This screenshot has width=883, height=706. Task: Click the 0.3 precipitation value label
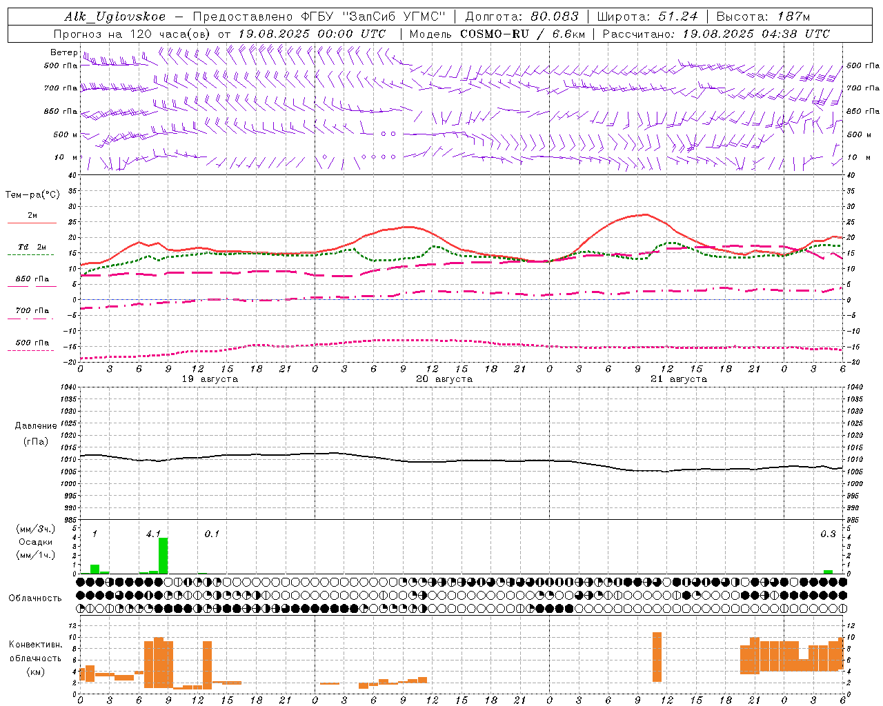pos(828,534)
